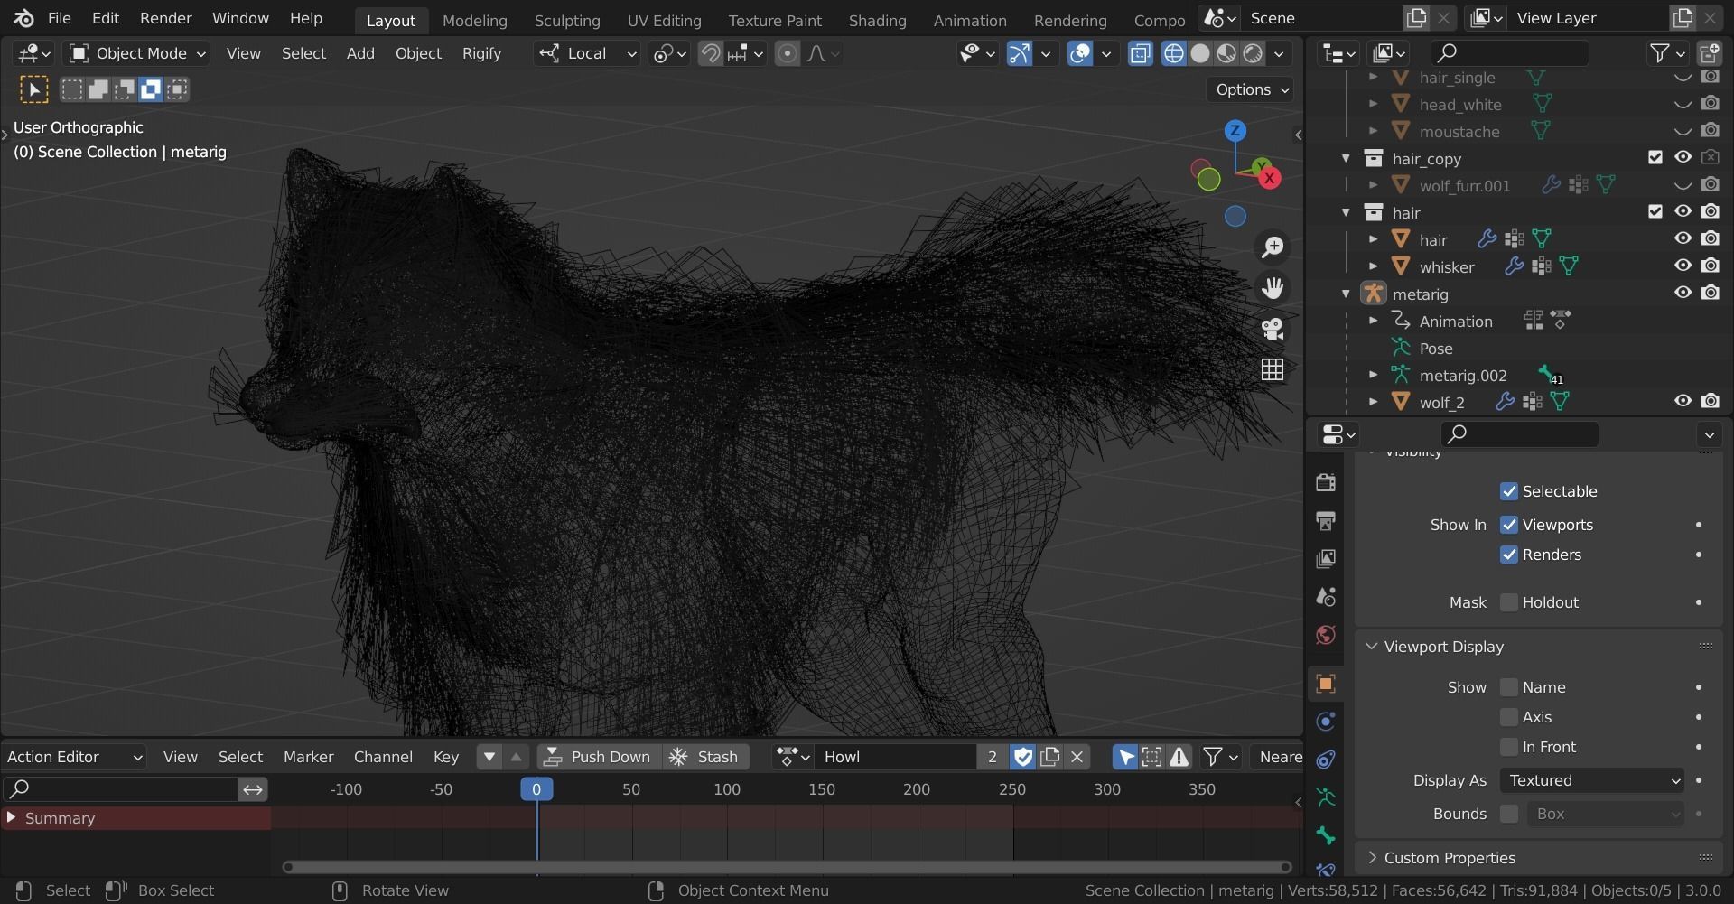Toggle proportional editing icon

788,54
